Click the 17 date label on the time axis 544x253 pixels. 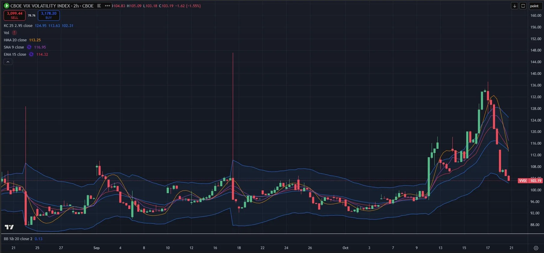[x=488, y=248]
